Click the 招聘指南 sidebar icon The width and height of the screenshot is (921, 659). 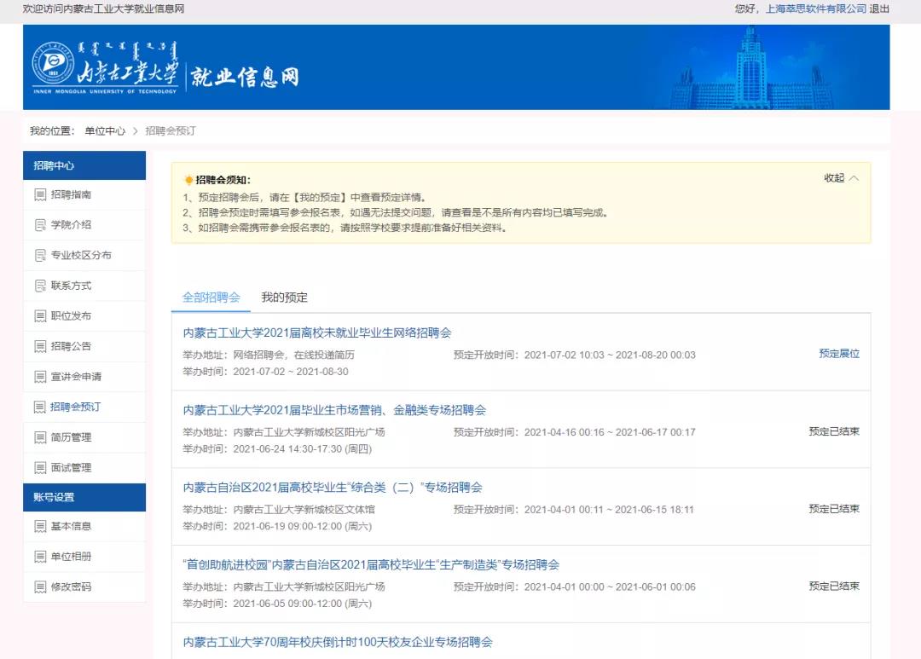(40, 195)
